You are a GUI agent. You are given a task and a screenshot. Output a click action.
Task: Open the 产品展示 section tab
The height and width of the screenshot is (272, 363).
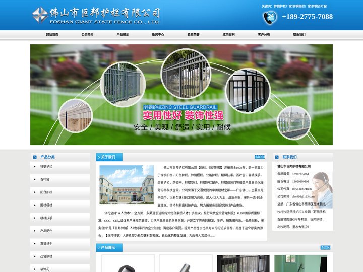coord(109,248)
